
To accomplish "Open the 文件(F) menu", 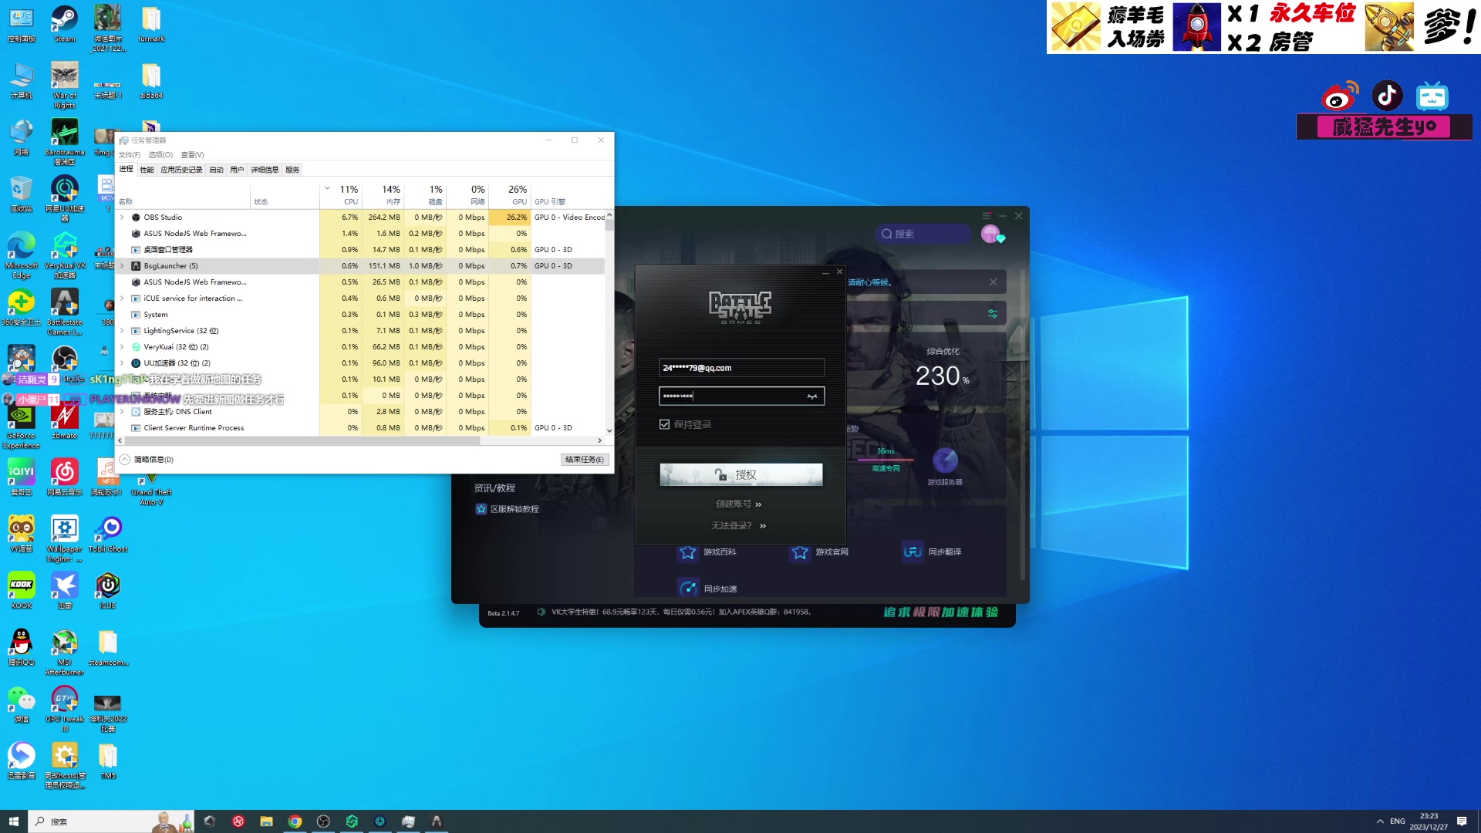I will 130,155.
